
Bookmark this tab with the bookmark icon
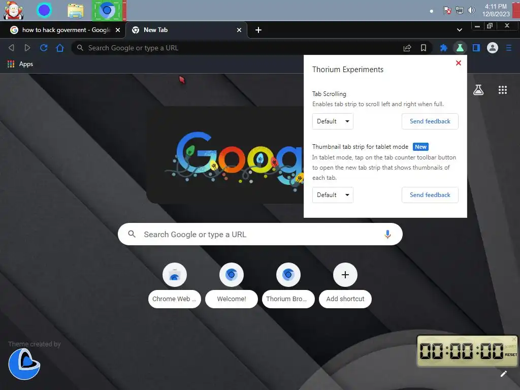click(424, 48)
